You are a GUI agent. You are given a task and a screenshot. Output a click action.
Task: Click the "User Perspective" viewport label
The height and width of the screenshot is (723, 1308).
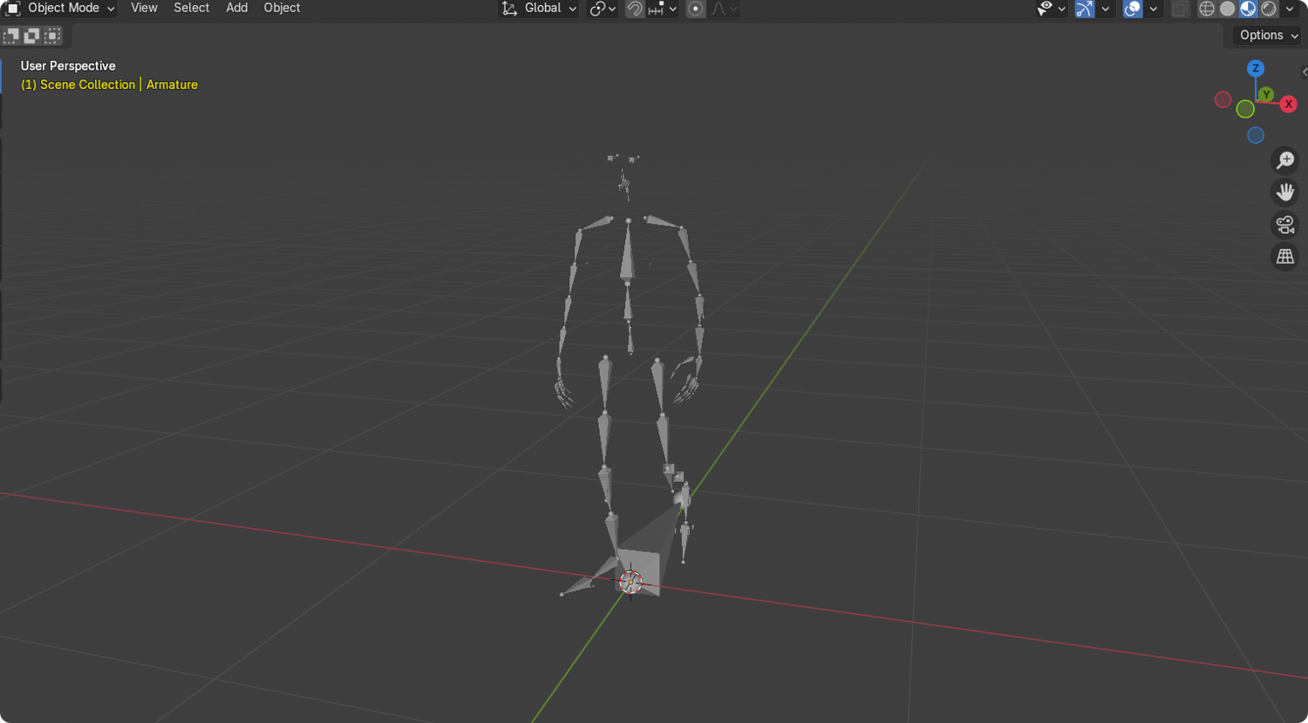tap(68, 66)
